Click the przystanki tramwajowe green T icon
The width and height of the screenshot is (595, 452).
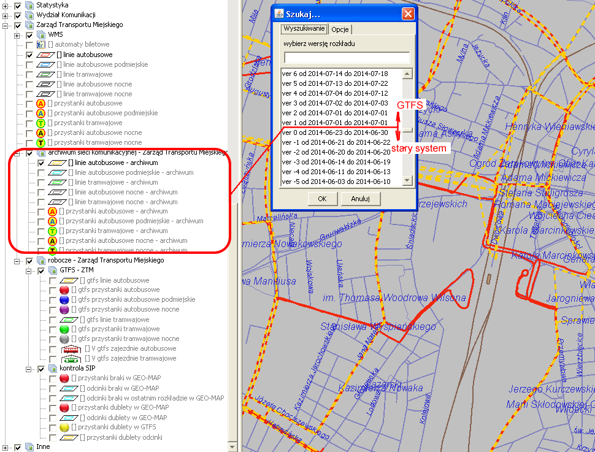coord(41,123)
